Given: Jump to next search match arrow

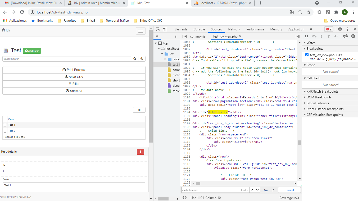Looking at the screenshot, I should pos(257,190).
